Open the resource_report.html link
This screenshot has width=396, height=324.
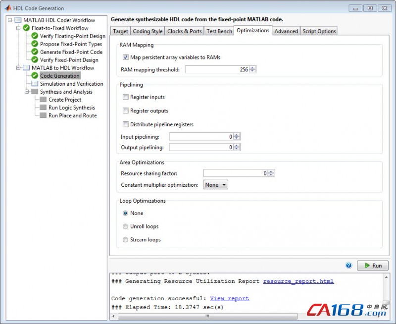click(x=298, y=281)
